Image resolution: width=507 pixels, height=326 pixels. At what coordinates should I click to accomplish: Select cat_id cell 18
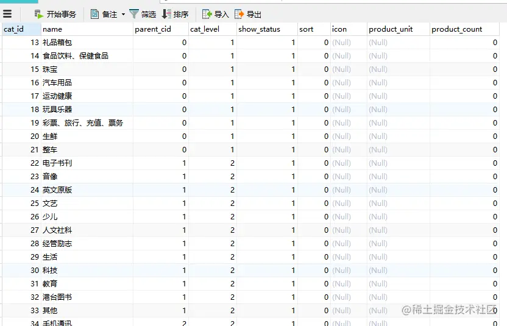(x=21, y=110)
